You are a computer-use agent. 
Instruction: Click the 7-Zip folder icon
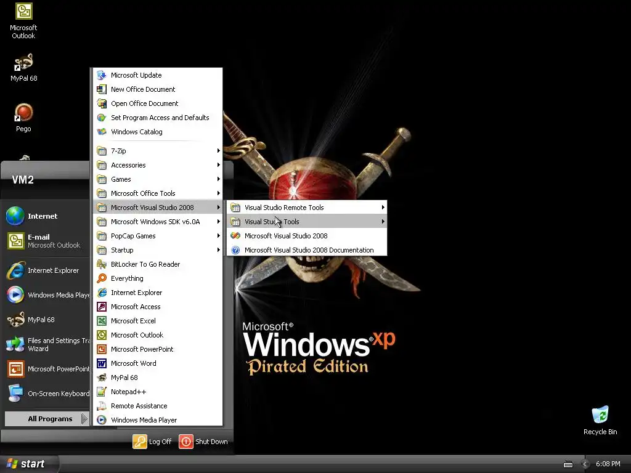tap(102, 151)
